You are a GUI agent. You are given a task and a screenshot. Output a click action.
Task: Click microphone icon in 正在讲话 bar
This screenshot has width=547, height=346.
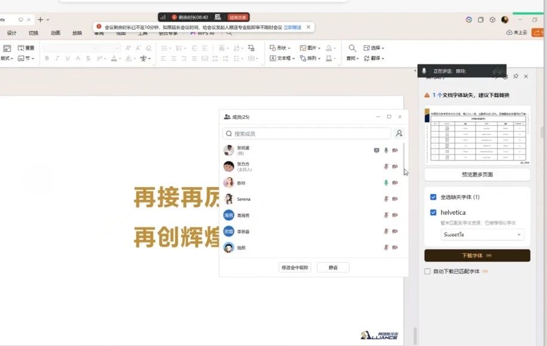click(424, 71)
